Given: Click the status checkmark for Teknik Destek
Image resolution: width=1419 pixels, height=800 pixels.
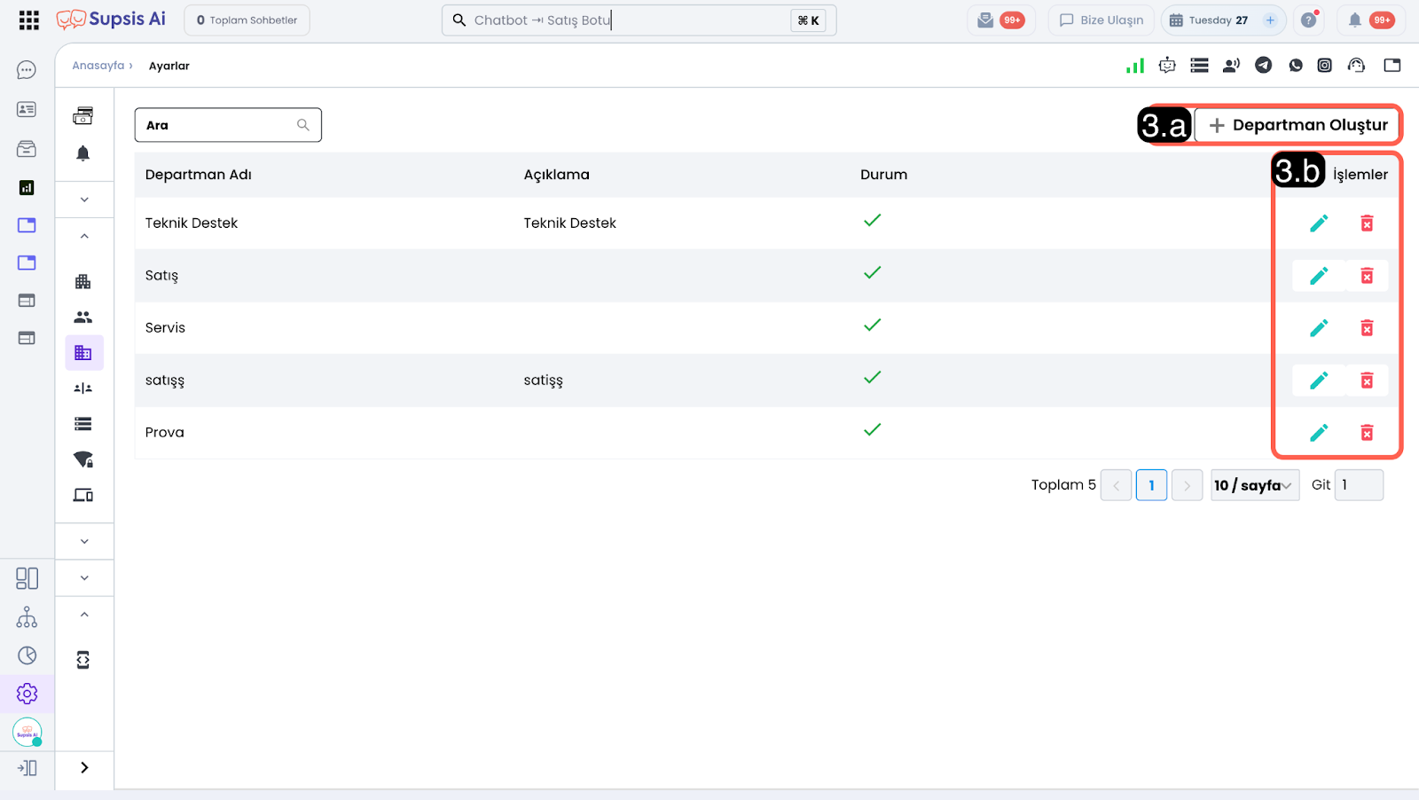Looking at the screenshot, I should pyautogui.click(x=873, y=221).
